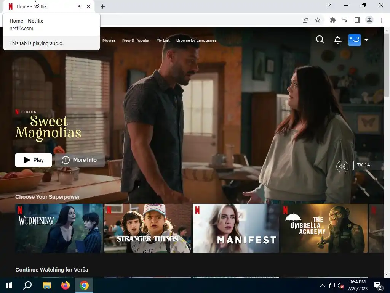Open the tab search chevron

pyautogui.click(x=329, y=5)
